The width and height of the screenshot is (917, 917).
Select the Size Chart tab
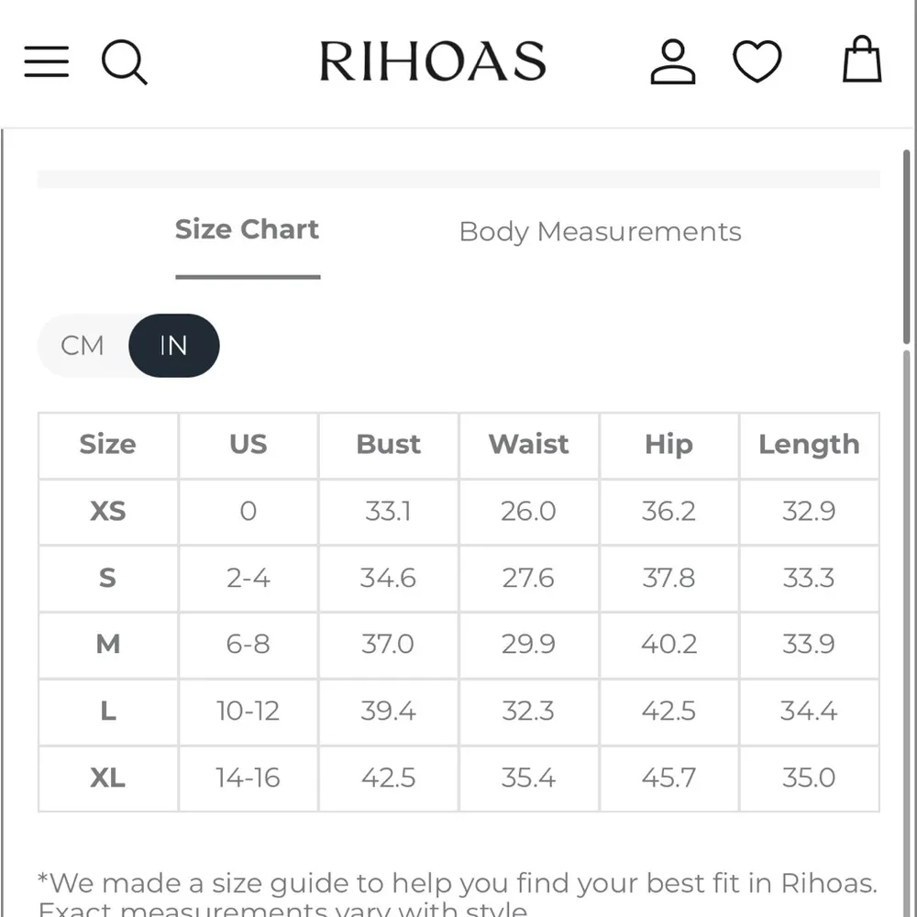(x=247, y=229)
